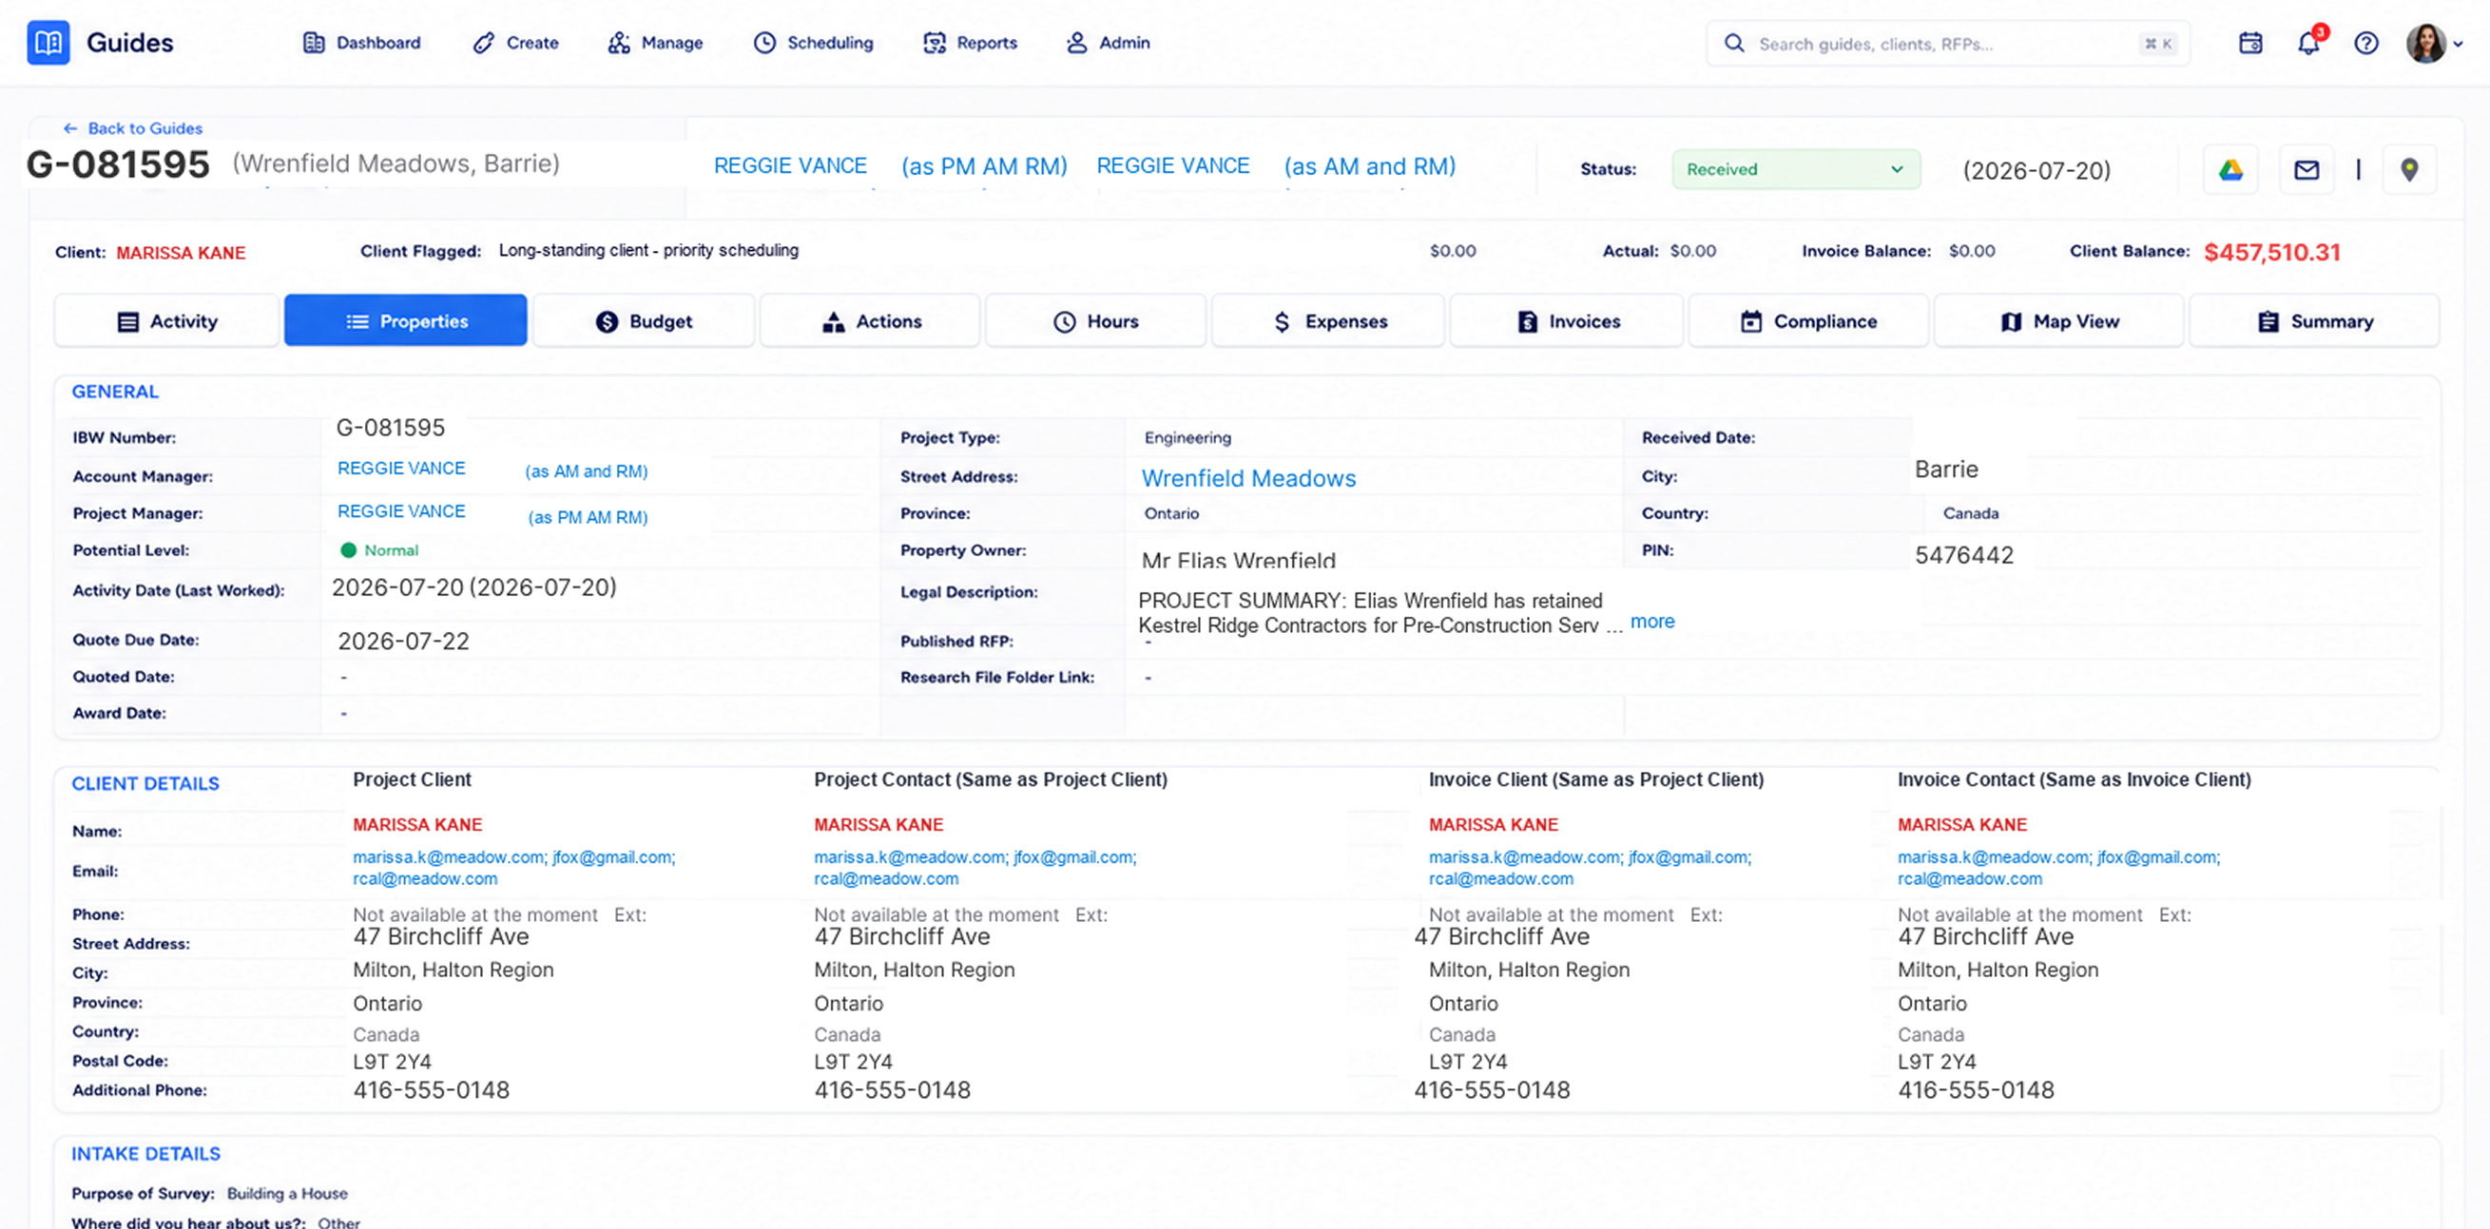Select the Map View tab

[2059, 320]
